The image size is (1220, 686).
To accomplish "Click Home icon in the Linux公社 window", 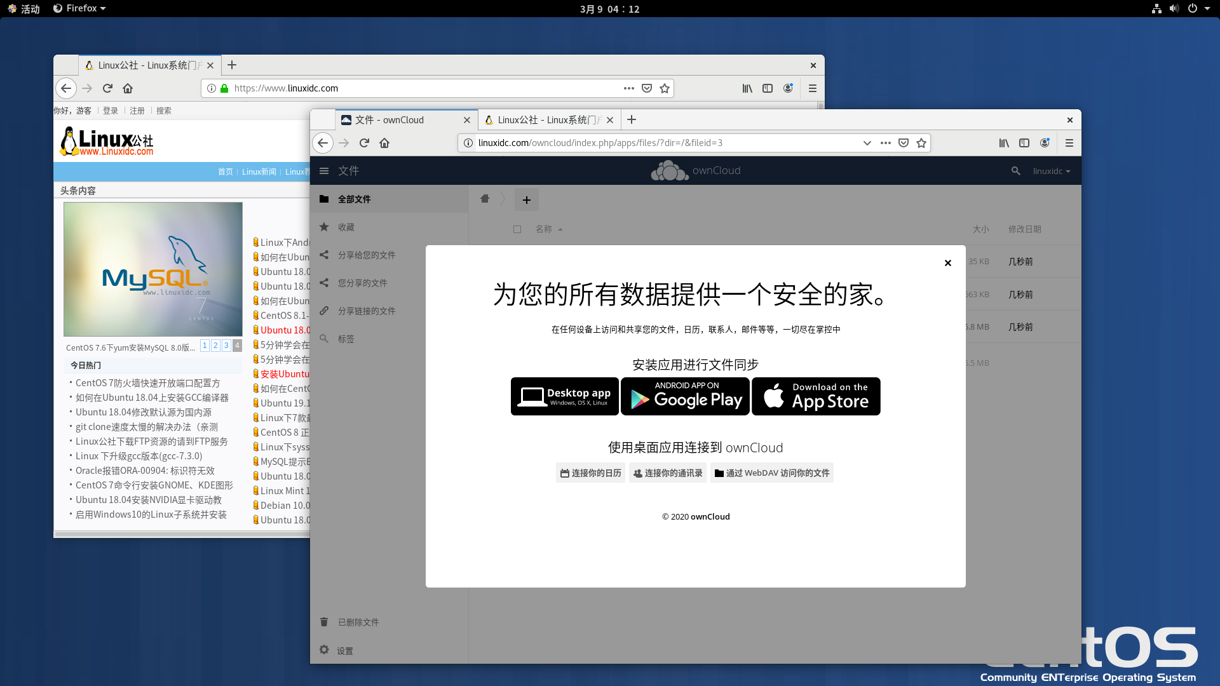I will [128, 88].
